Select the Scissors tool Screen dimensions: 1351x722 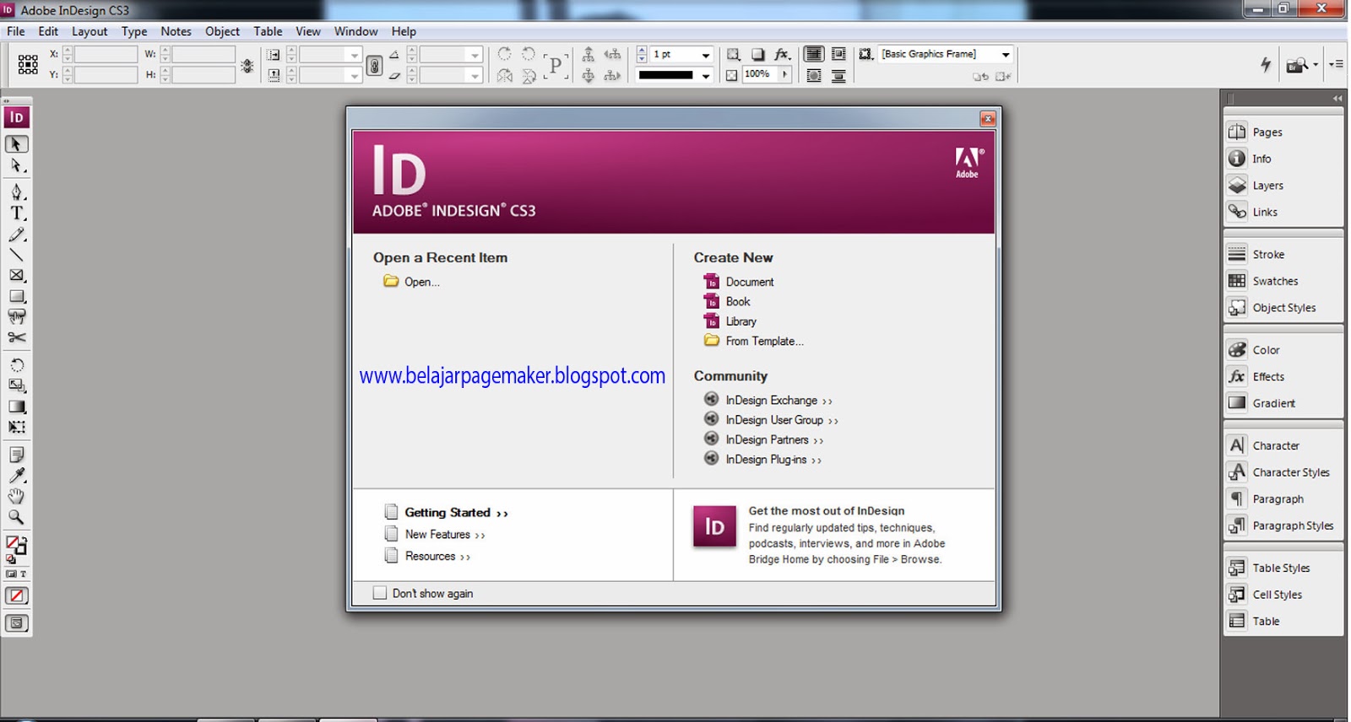point(16,337)
